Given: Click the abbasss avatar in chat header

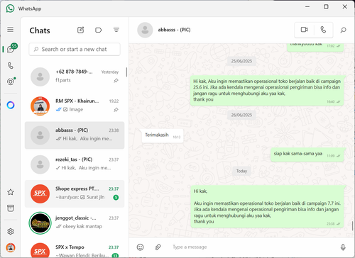Looking at the screenshot, I should coord(145,30).
